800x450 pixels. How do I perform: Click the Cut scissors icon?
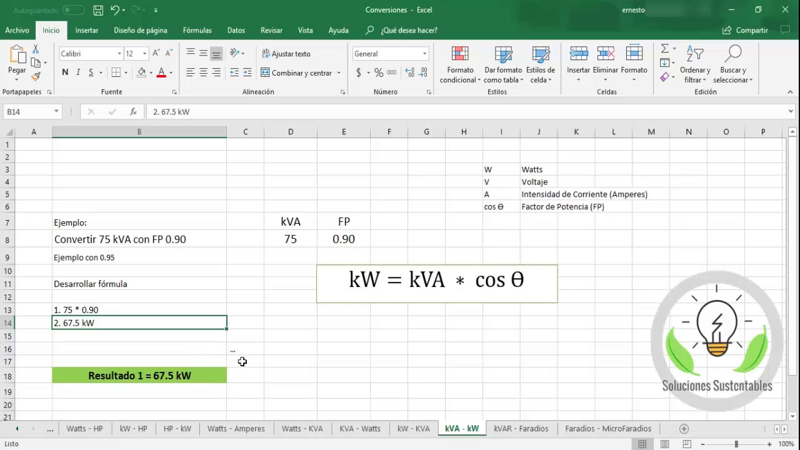click(36, 49)
